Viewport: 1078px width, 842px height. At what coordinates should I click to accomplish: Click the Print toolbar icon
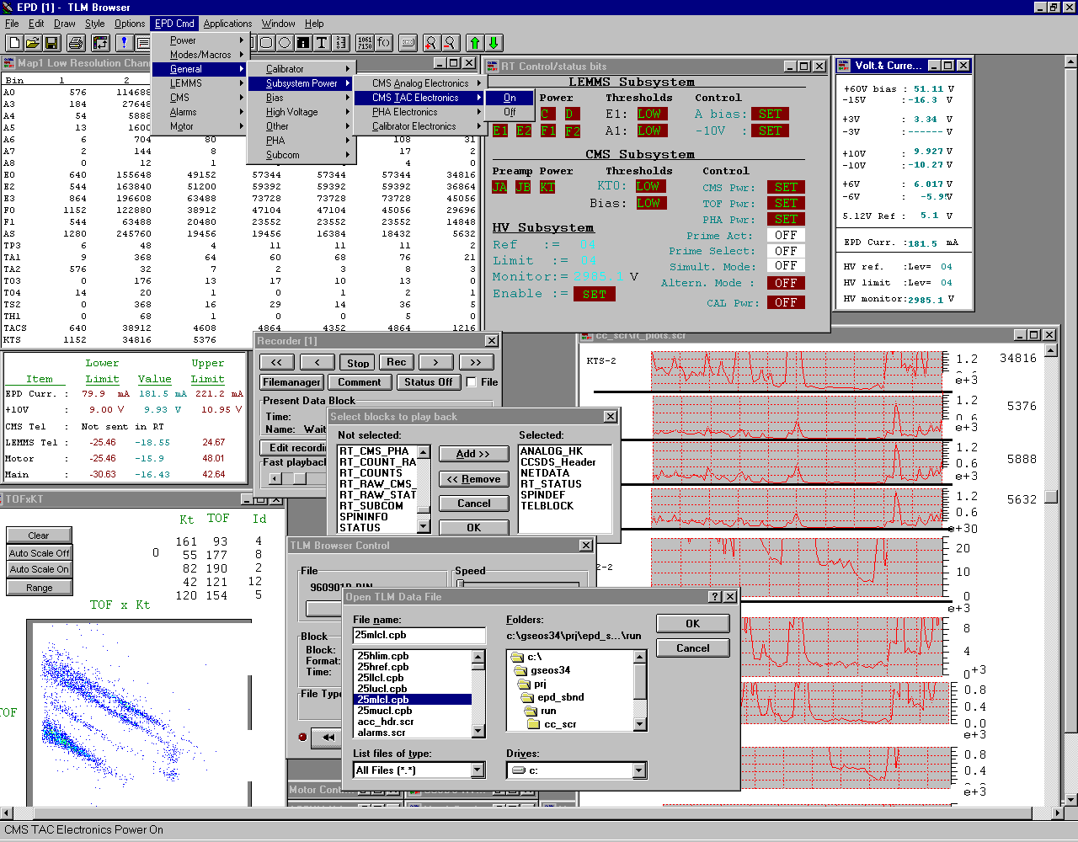coord(77,43)
